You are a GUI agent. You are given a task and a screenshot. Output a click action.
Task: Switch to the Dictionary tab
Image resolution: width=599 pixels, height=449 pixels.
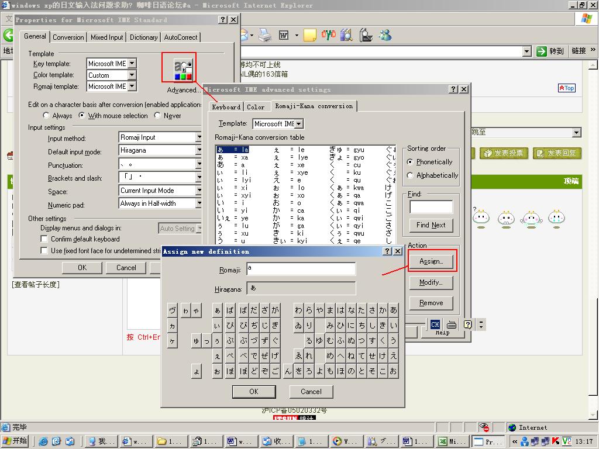144,37
